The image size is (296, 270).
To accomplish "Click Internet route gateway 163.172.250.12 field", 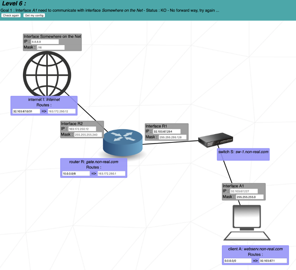I will click(62, 111).
